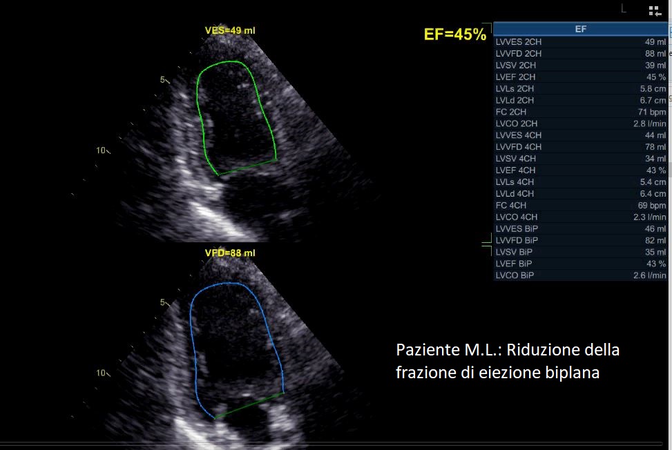Click the Paziente M.L. caption text
This screenshot has width=672, height=450.
click(x=508, y=361)
